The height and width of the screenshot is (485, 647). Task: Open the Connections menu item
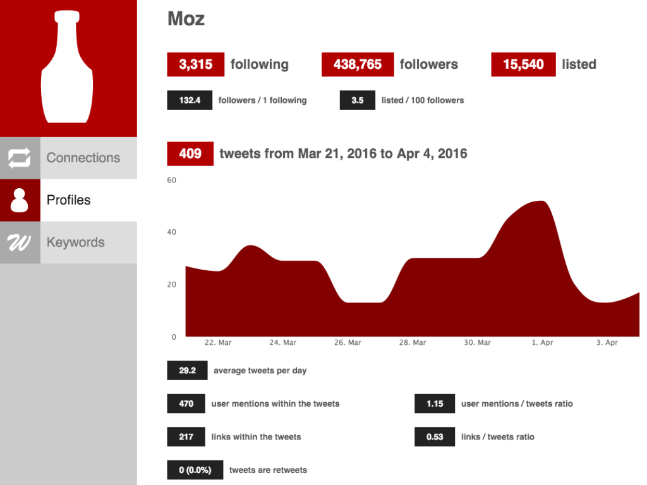pyautogui.click(x=68, y=158)
